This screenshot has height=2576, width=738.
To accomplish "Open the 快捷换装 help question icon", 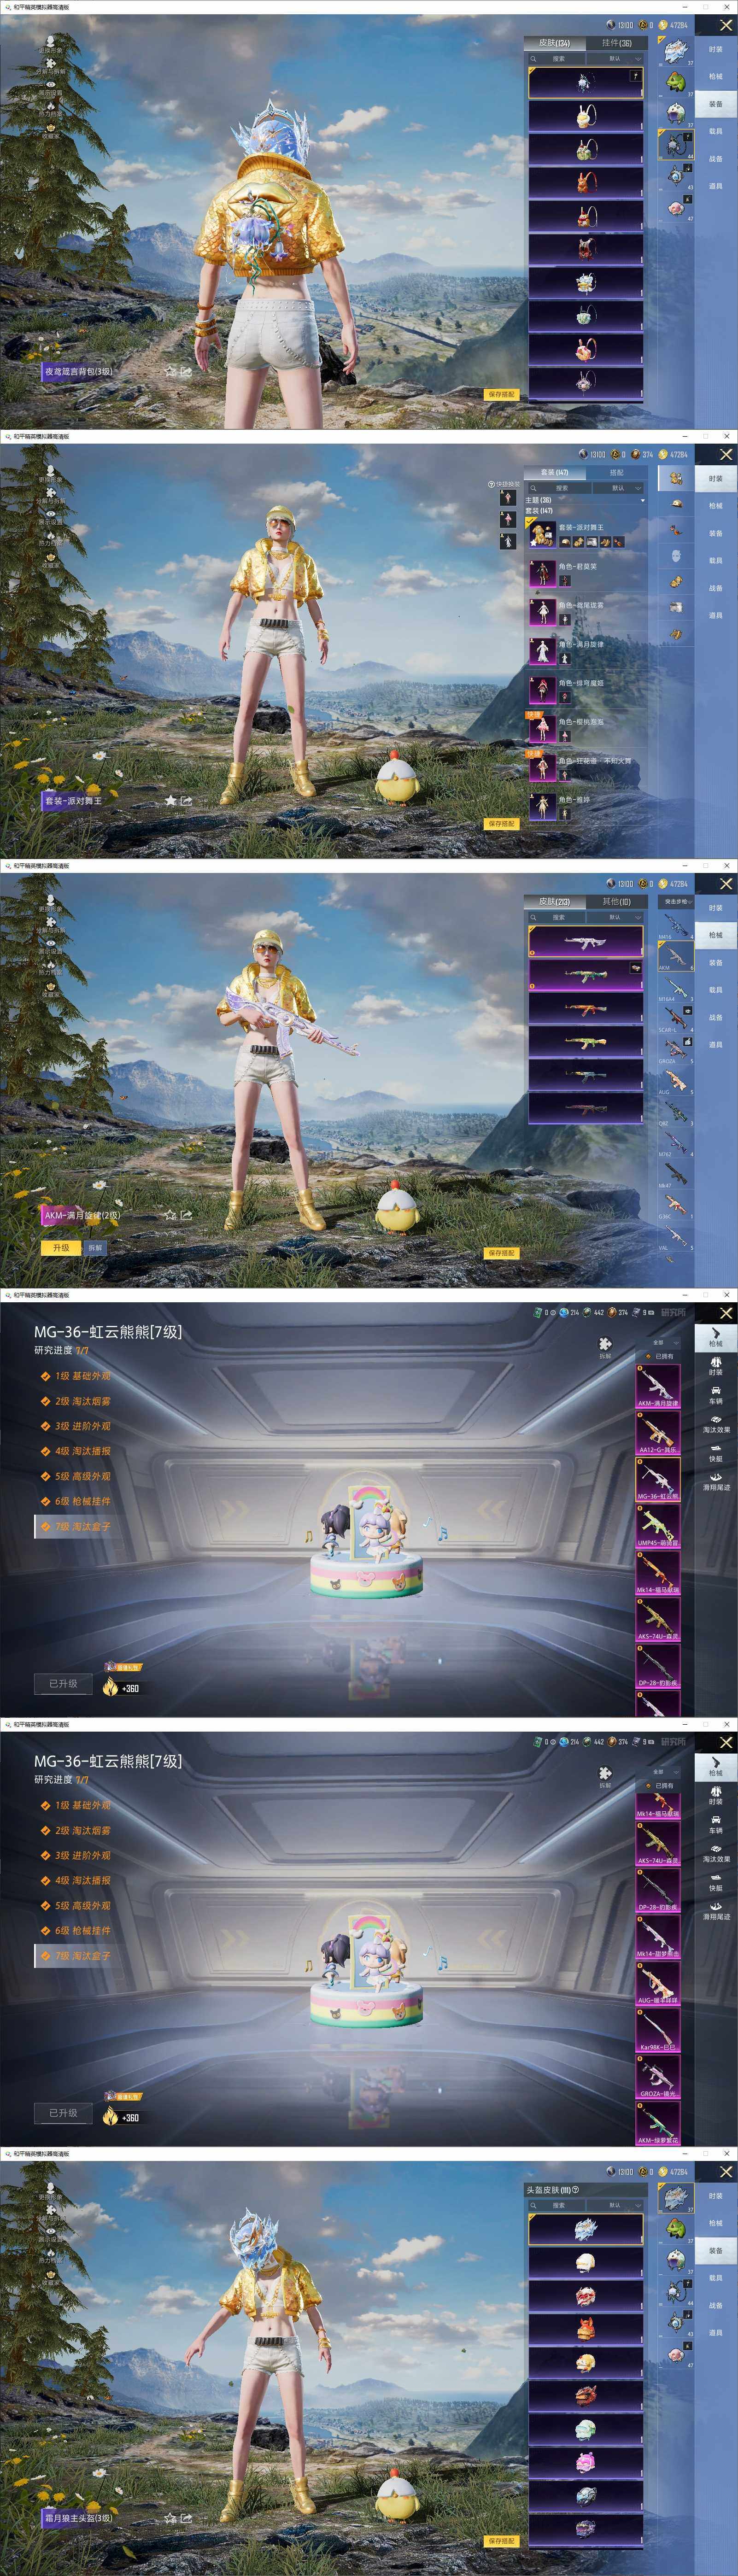I will [491, 484].
